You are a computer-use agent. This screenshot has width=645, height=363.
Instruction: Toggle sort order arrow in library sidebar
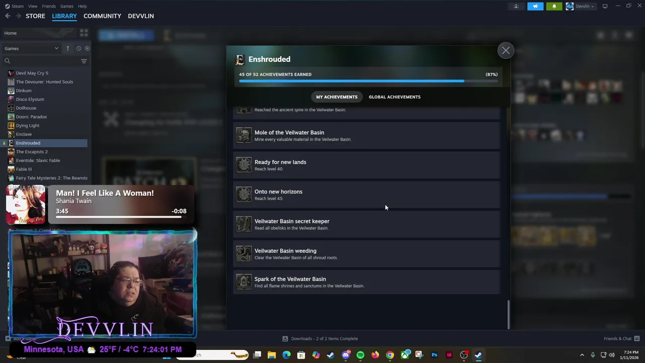click(68, 48)
